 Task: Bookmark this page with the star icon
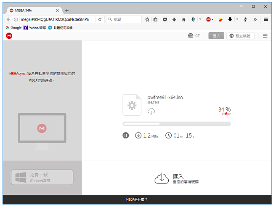147,19
